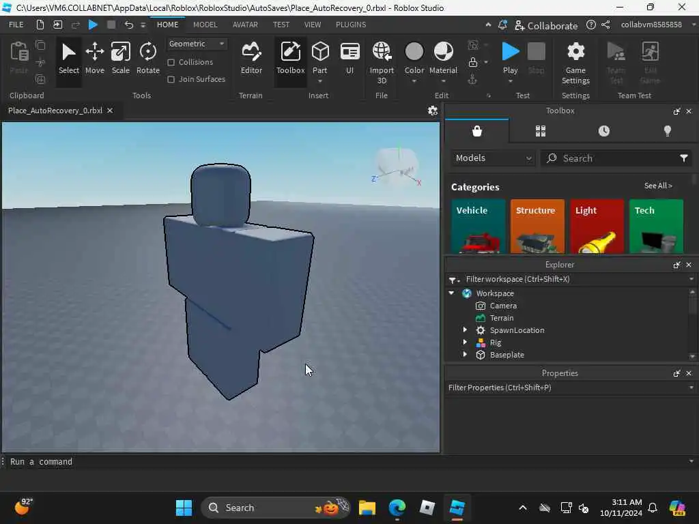
Task: Enable the Join Surfaces checkbox
Action: pyautogui.click(x=171, y=79)
